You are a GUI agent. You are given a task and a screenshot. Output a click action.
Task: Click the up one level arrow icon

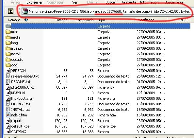(11, 11)
